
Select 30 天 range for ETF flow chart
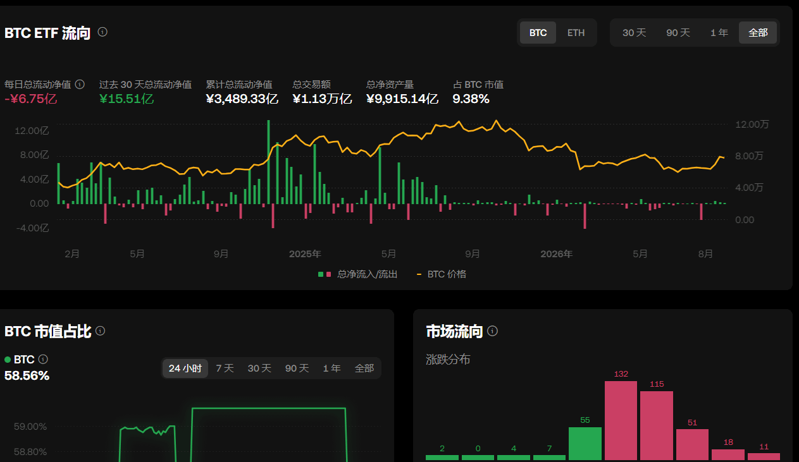[x=634, y=33]
